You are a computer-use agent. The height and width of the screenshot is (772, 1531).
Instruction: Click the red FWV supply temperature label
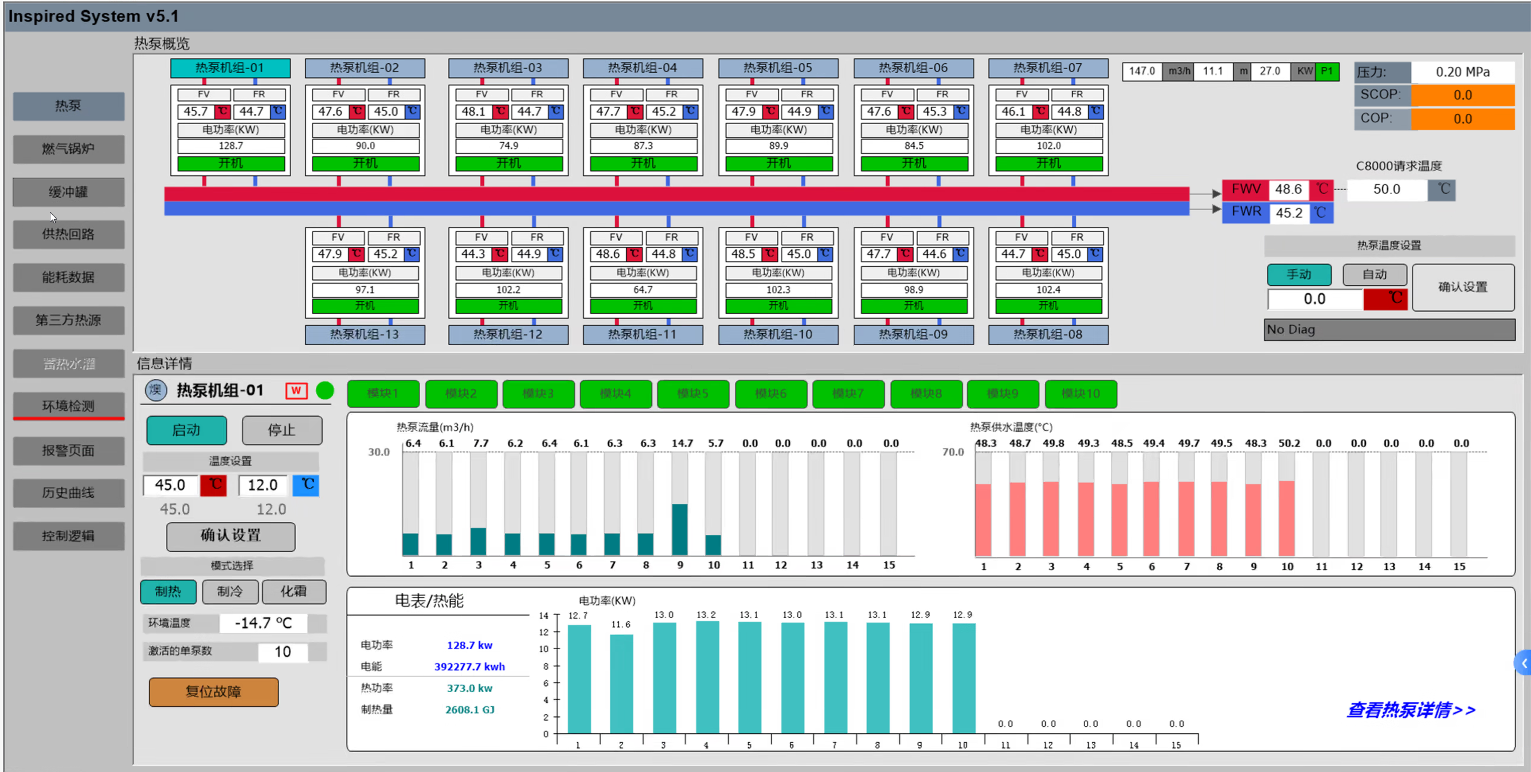coord(1246,189)
